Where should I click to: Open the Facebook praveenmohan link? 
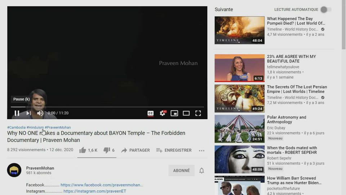point(102,185)
